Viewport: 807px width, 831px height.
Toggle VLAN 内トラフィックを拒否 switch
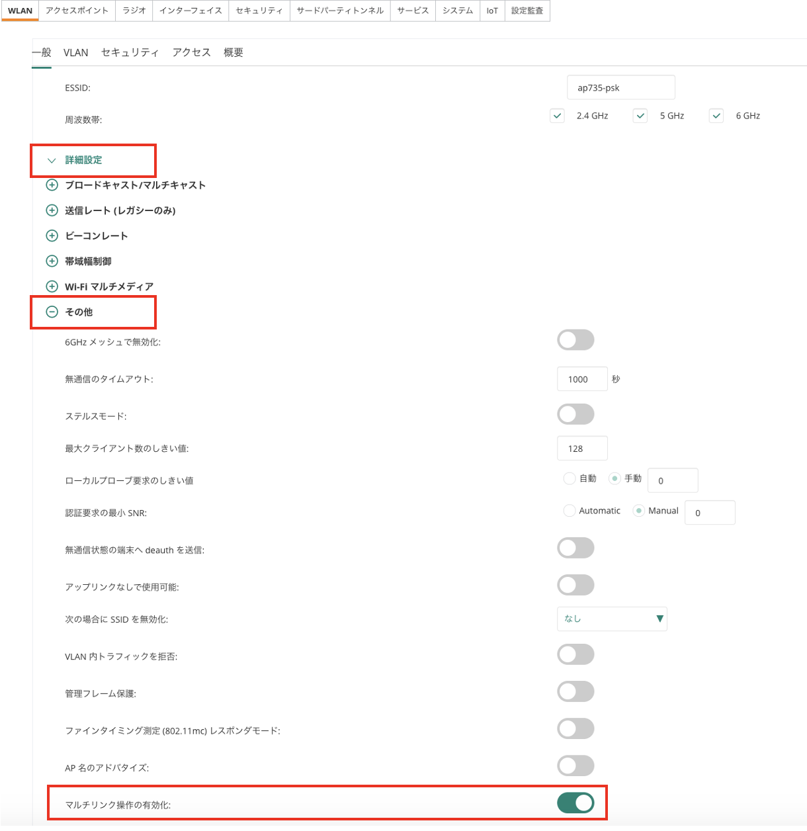pos(575,654)
